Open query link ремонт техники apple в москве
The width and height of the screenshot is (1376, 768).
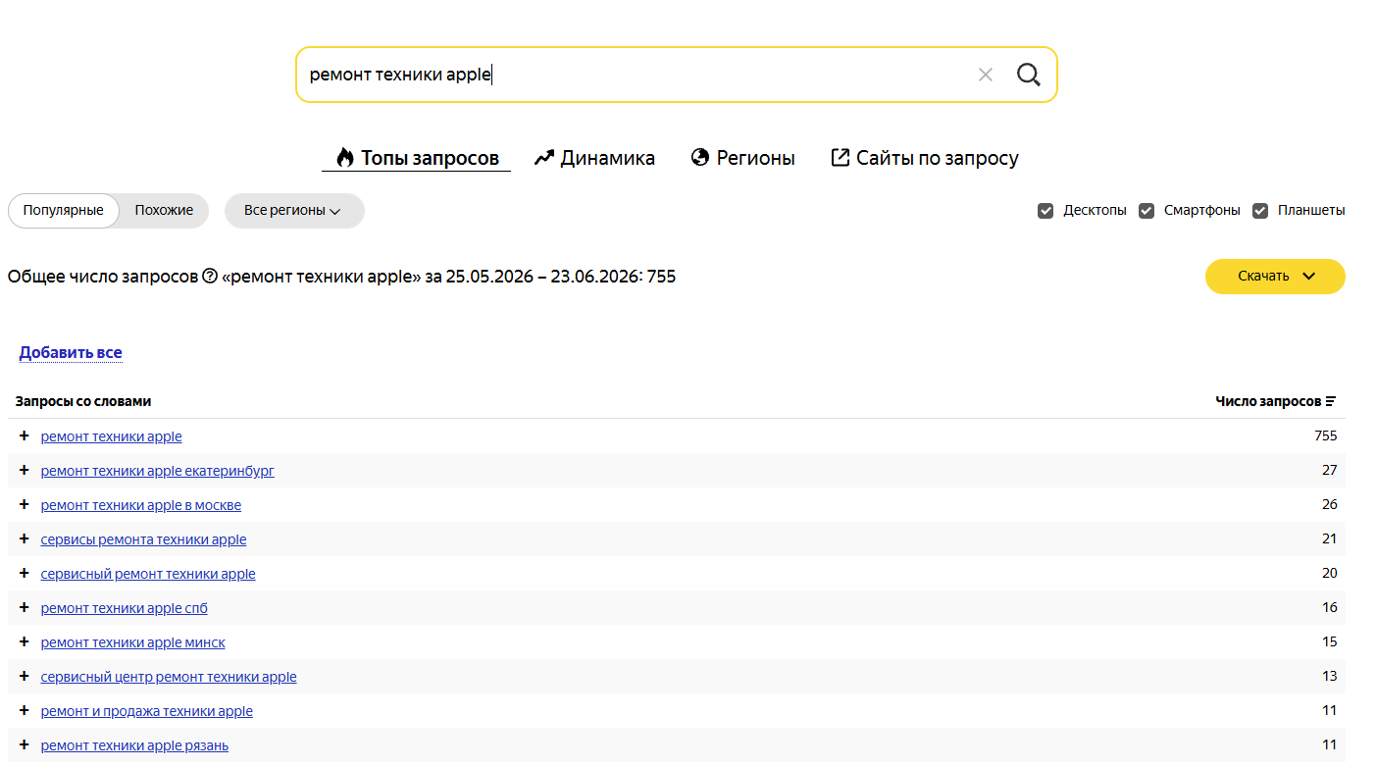pos(141,505)
